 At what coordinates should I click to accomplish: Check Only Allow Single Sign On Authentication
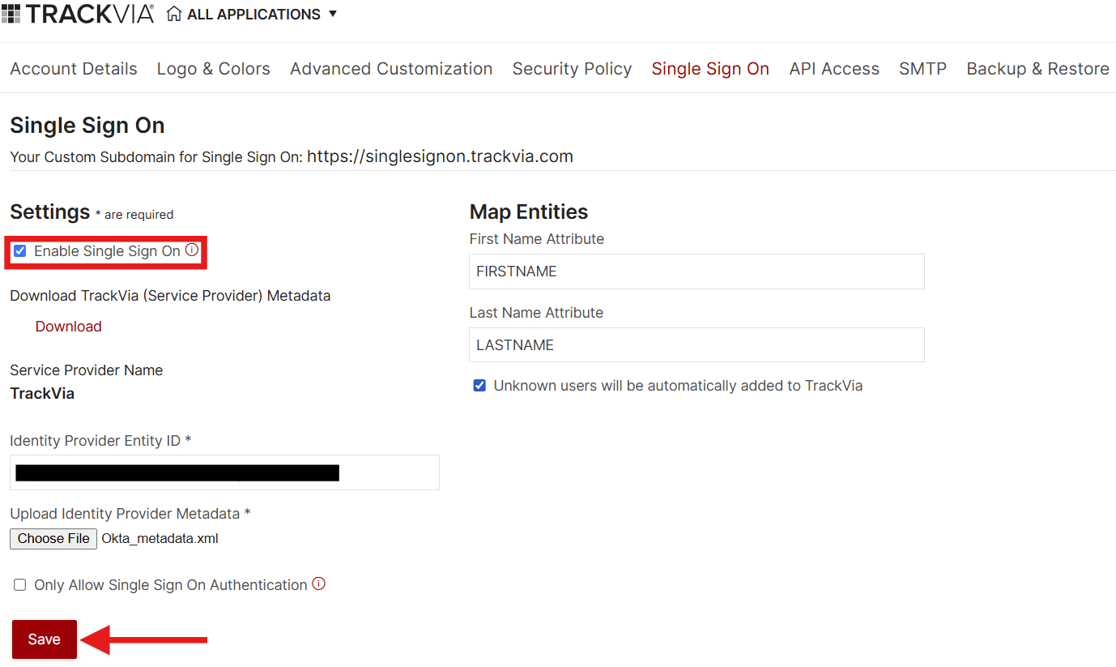(20, 584)
